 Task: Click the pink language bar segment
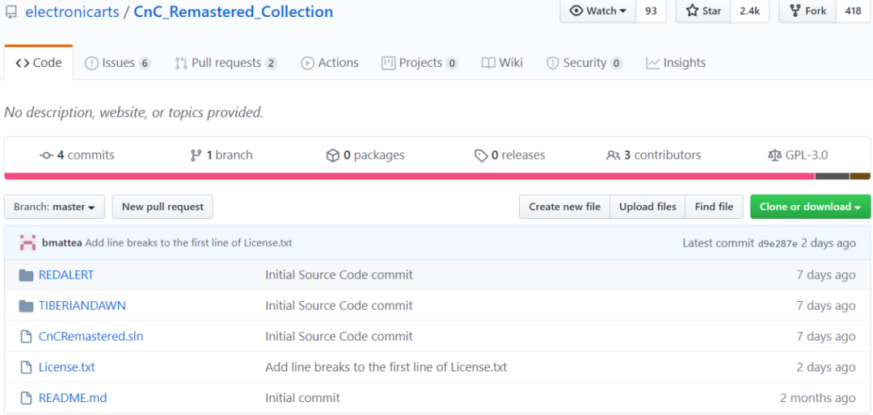tap(410, 176)
